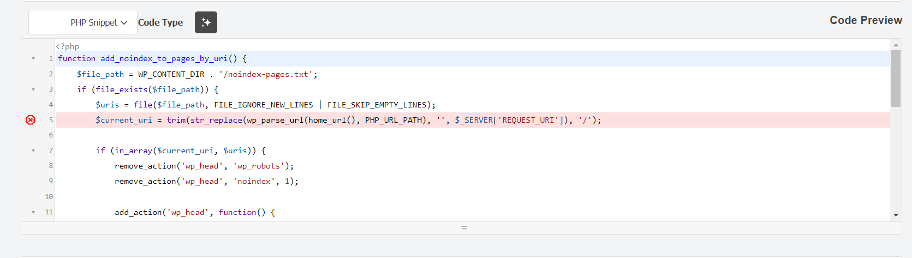Click the <?php opening tag line
Image resolution: width=912 pixels, height=258 pixels.
(x=68, y=46)
